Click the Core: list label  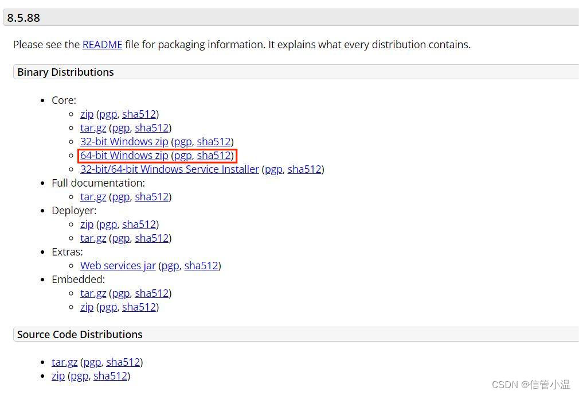[x=64, y=100]
